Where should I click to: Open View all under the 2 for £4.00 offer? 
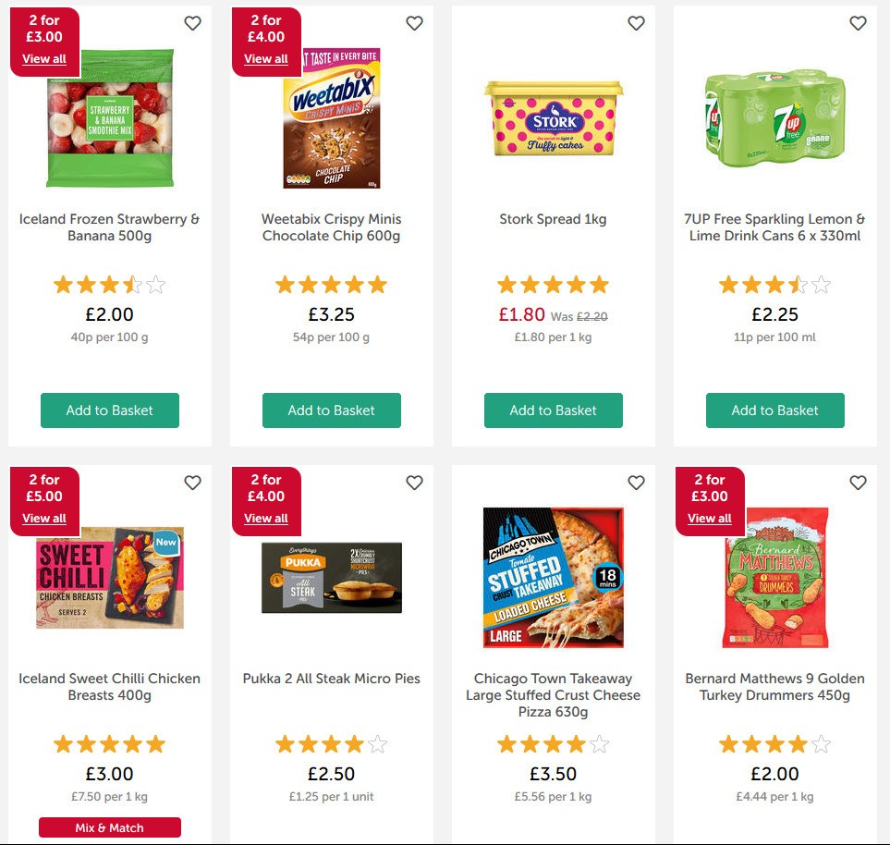pyautogui.click(x=265, y=58)
